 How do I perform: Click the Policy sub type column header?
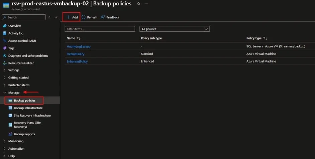[x=151, y=38]
